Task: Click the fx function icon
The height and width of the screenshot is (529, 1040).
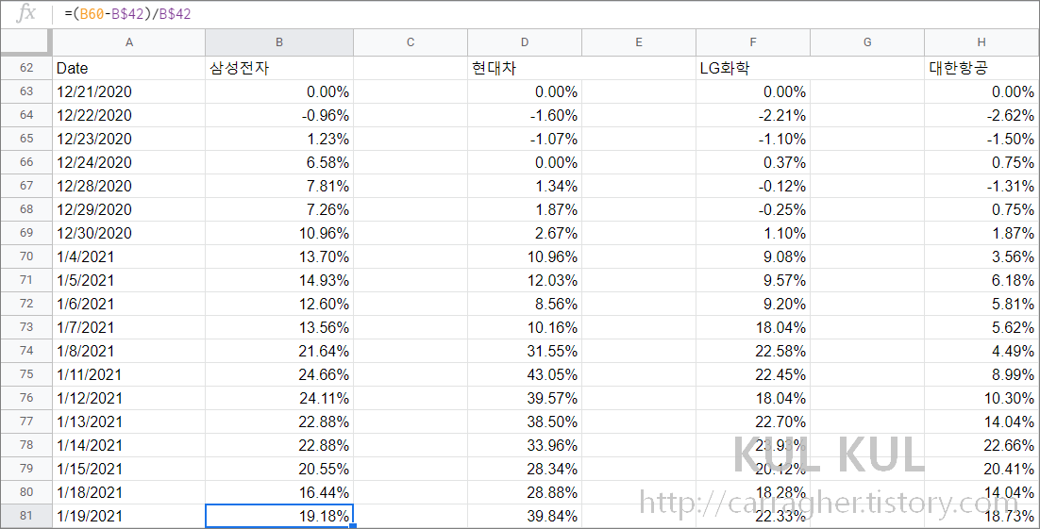Action: click(x=25, y=13)
